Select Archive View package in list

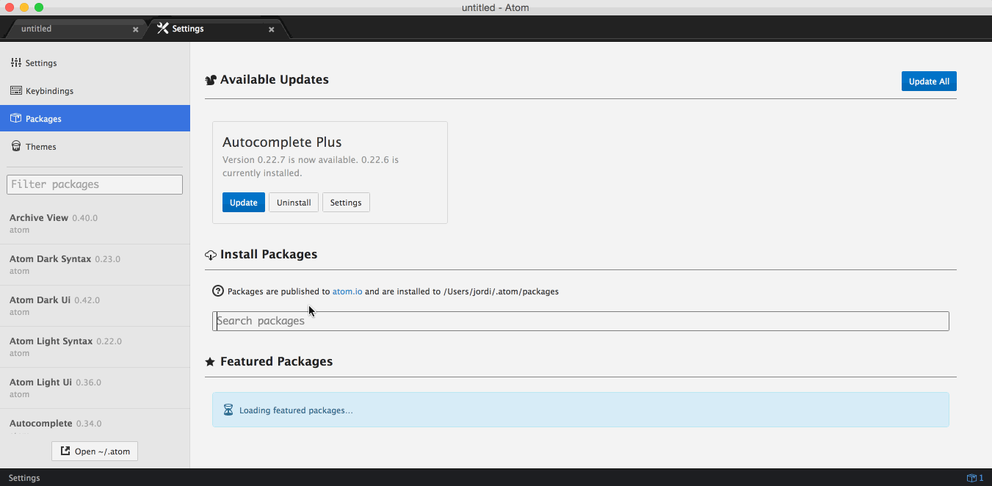coord(95,224)
